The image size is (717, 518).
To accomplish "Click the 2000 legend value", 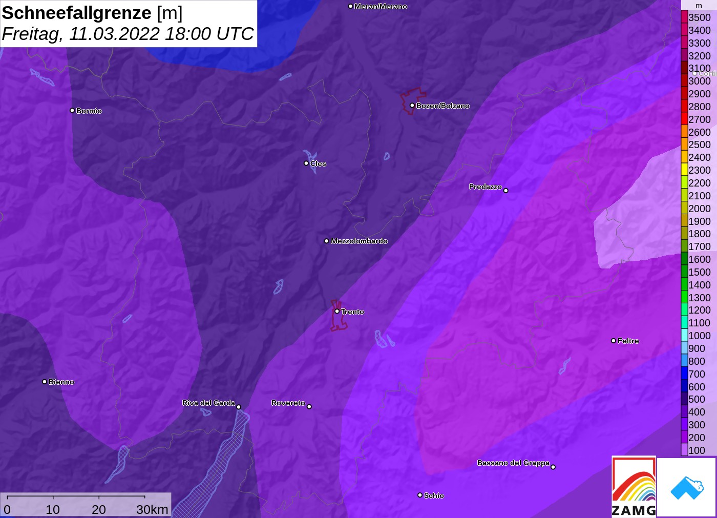I will 700,209.
